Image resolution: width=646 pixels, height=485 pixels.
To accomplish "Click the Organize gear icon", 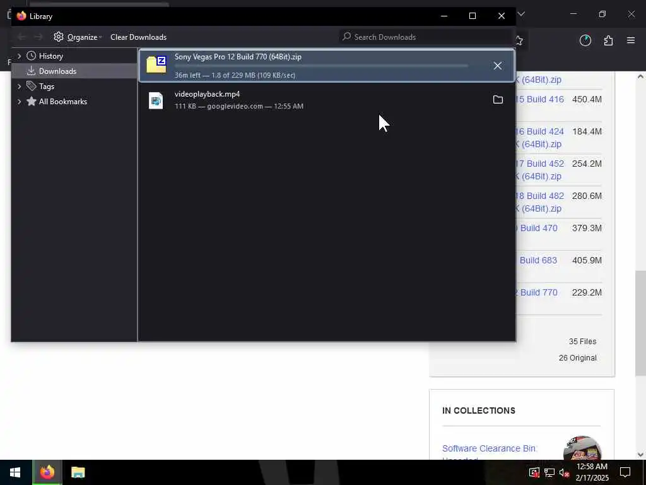I will (x=59, y=37).
